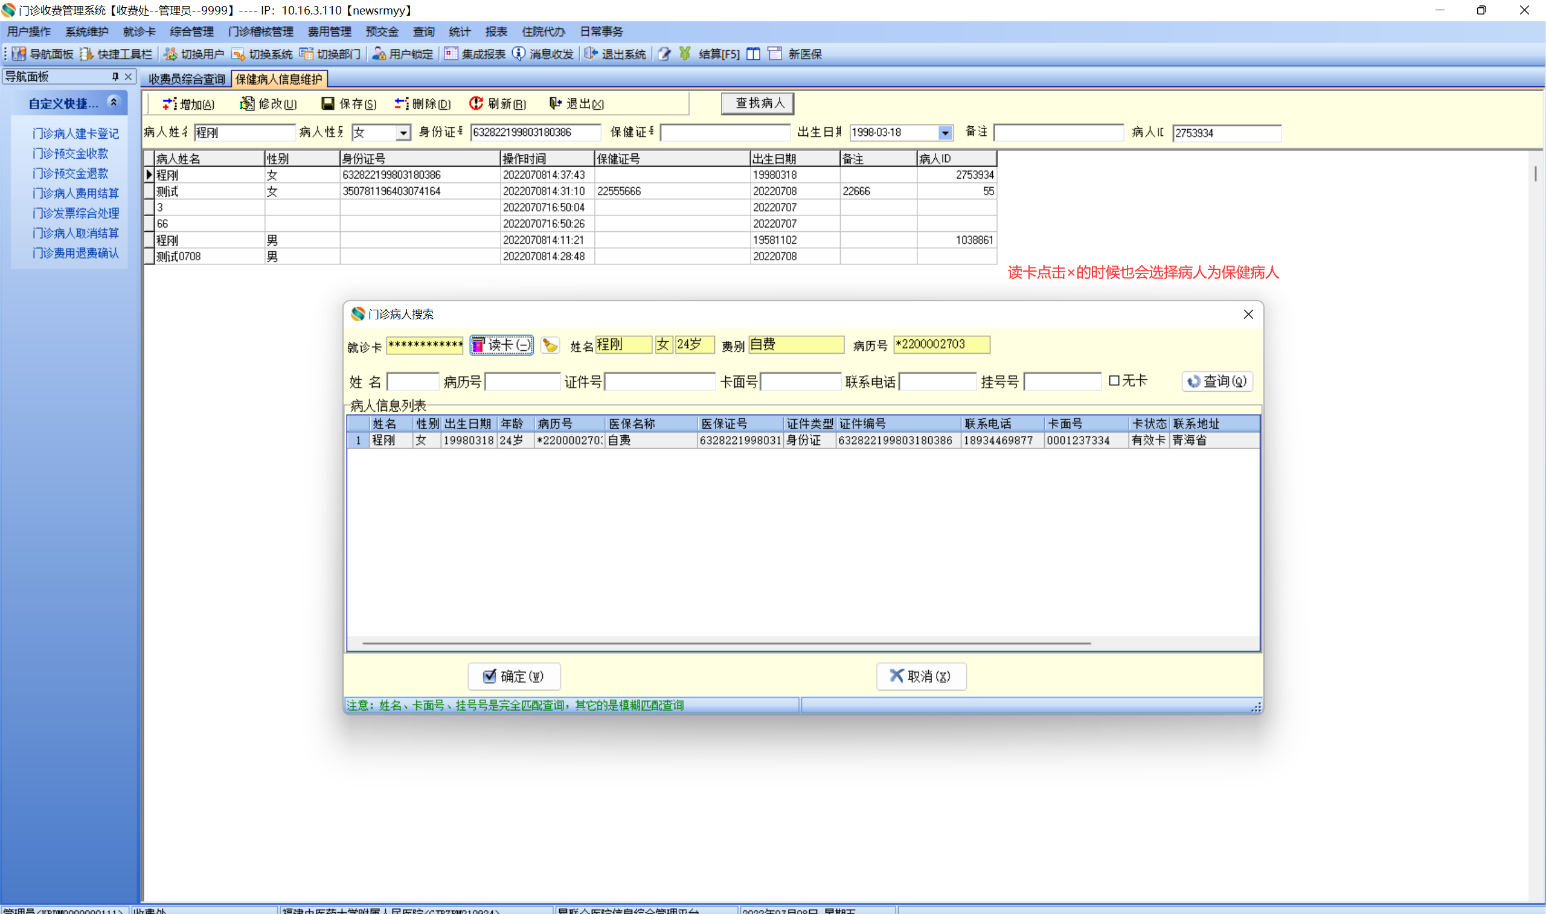The width and height of the screenshot is (1546, 914).
Task: Click the 门诊病人费用结算 sidebar link
Action: point(75,193)
